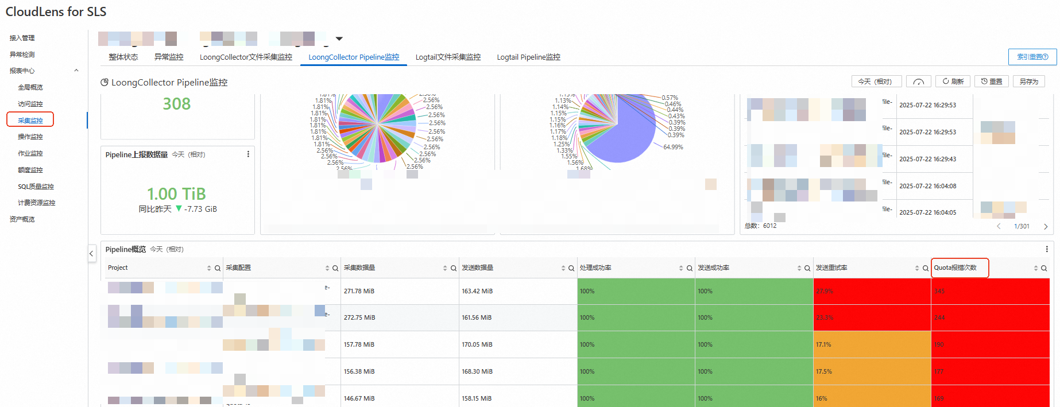Sort the 发送重试率 column

point(917,268)
